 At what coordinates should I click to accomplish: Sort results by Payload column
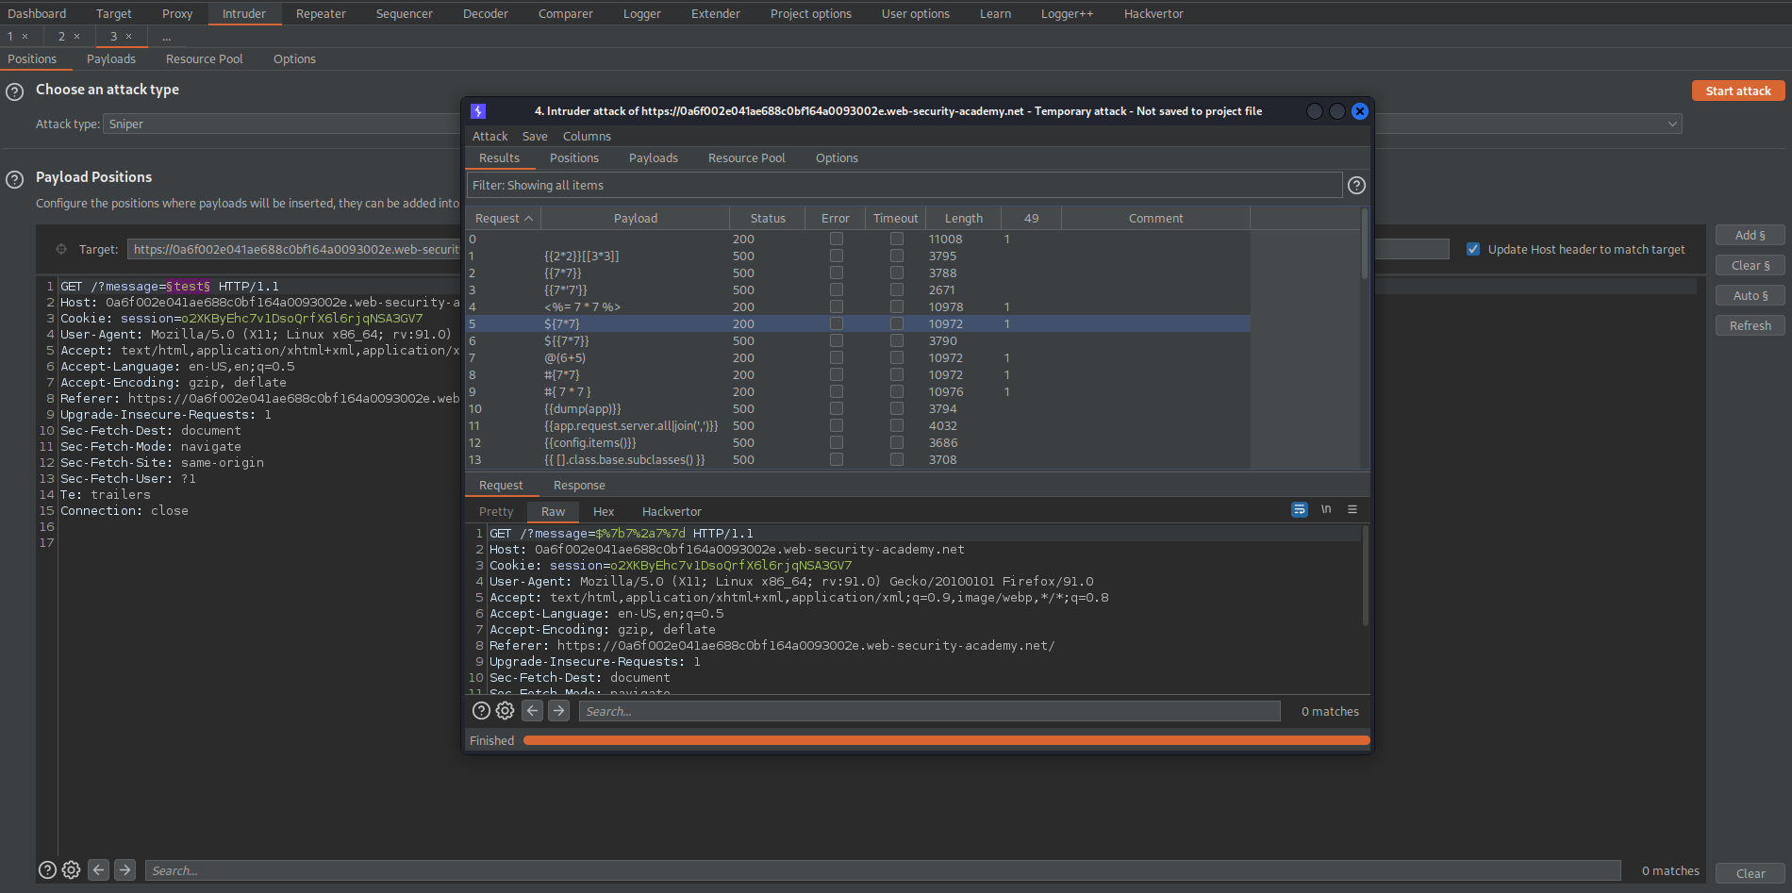[635, 219]
